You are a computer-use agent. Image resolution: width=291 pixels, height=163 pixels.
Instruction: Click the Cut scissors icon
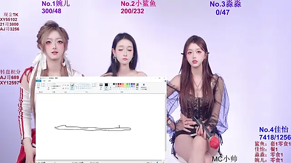coord(42,84)
